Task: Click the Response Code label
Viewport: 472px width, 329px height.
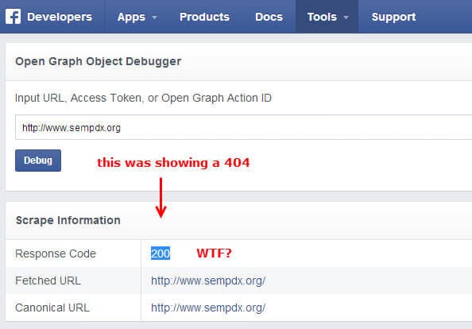Action: click(x=56, y=254)
